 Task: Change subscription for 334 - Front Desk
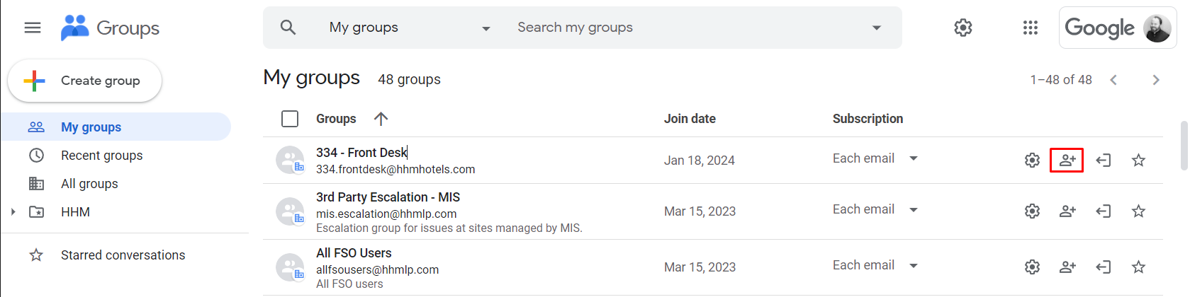click(875, 158)
